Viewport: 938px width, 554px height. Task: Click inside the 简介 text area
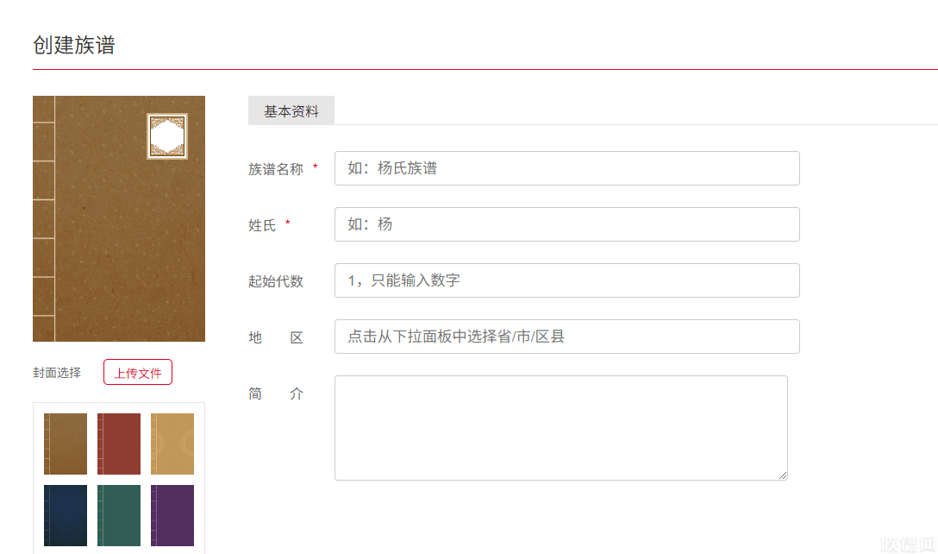[x=560, y=427]
